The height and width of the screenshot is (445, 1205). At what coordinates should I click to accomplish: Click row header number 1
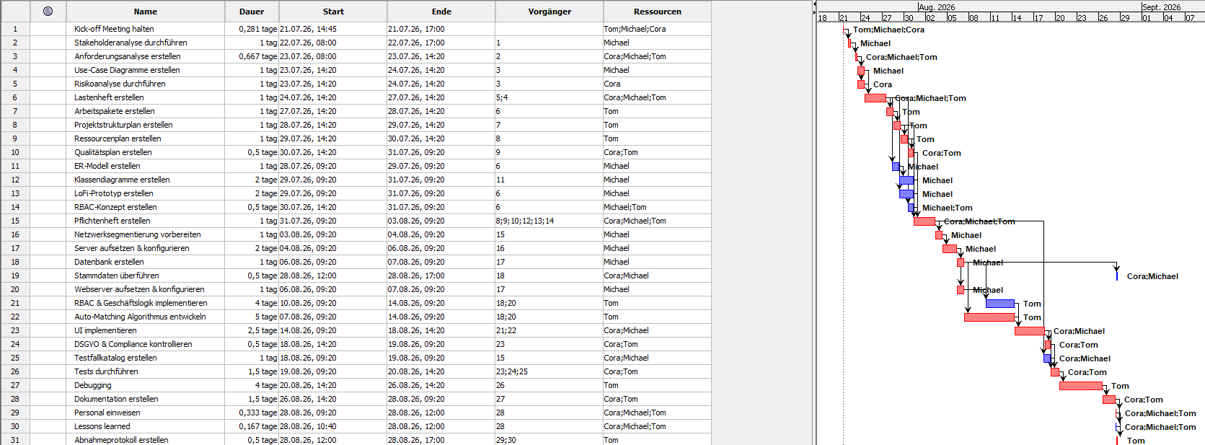[15, 29]
